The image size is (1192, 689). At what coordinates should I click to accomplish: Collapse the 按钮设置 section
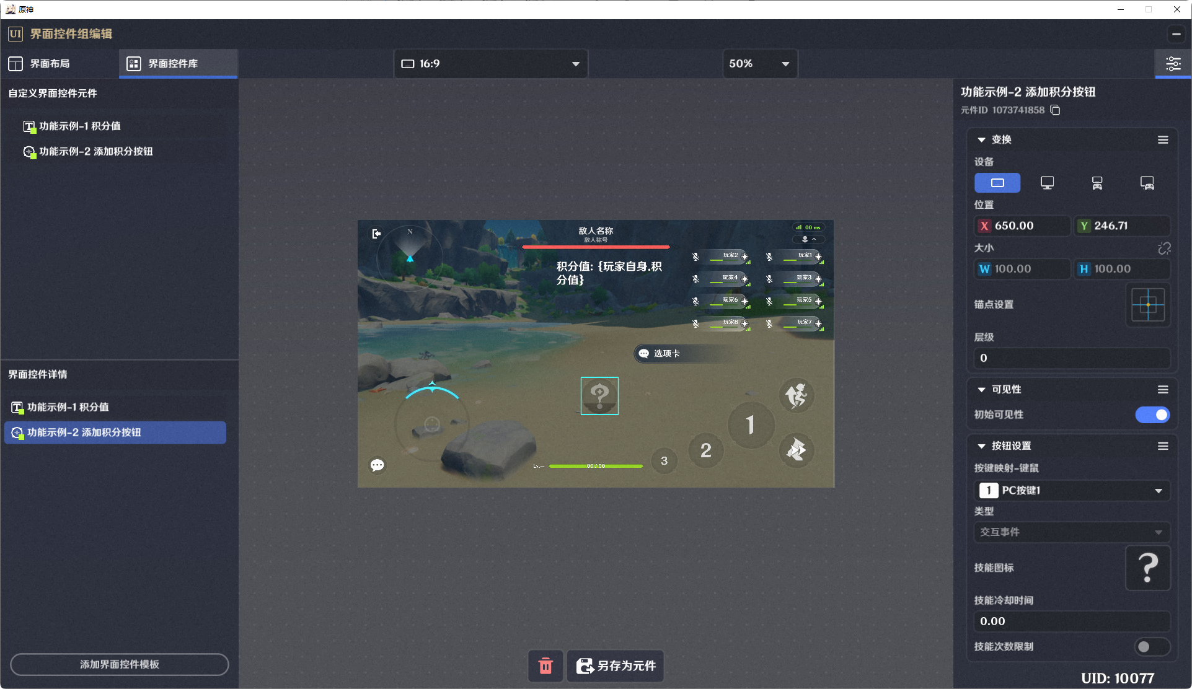[982, 446]
